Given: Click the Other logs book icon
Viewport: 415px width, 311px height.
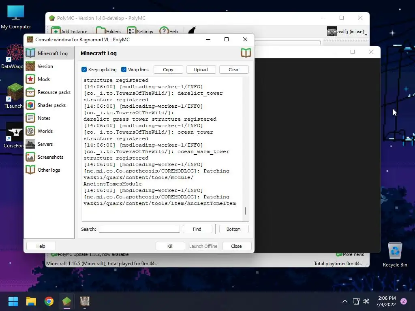Looking at the screenshot, I should [x=30, y=170].
